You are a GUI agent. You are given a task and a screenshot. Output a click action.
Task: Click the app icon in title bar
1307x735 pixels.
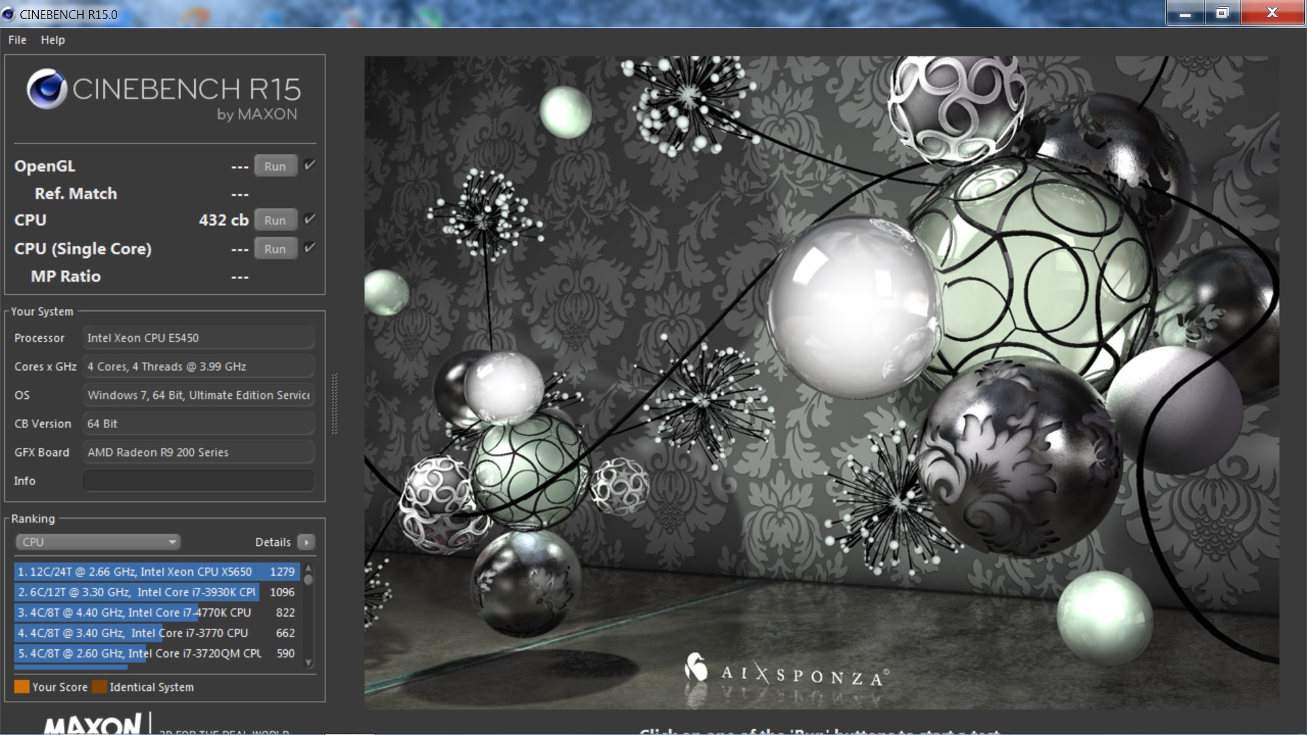9,14
